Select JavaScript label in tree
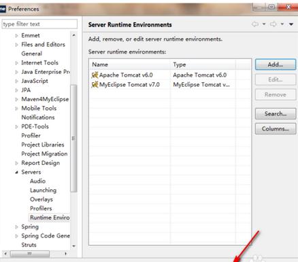Image resolution: width=298 pixels, height=262 pixels. click(x=35, y=81)
